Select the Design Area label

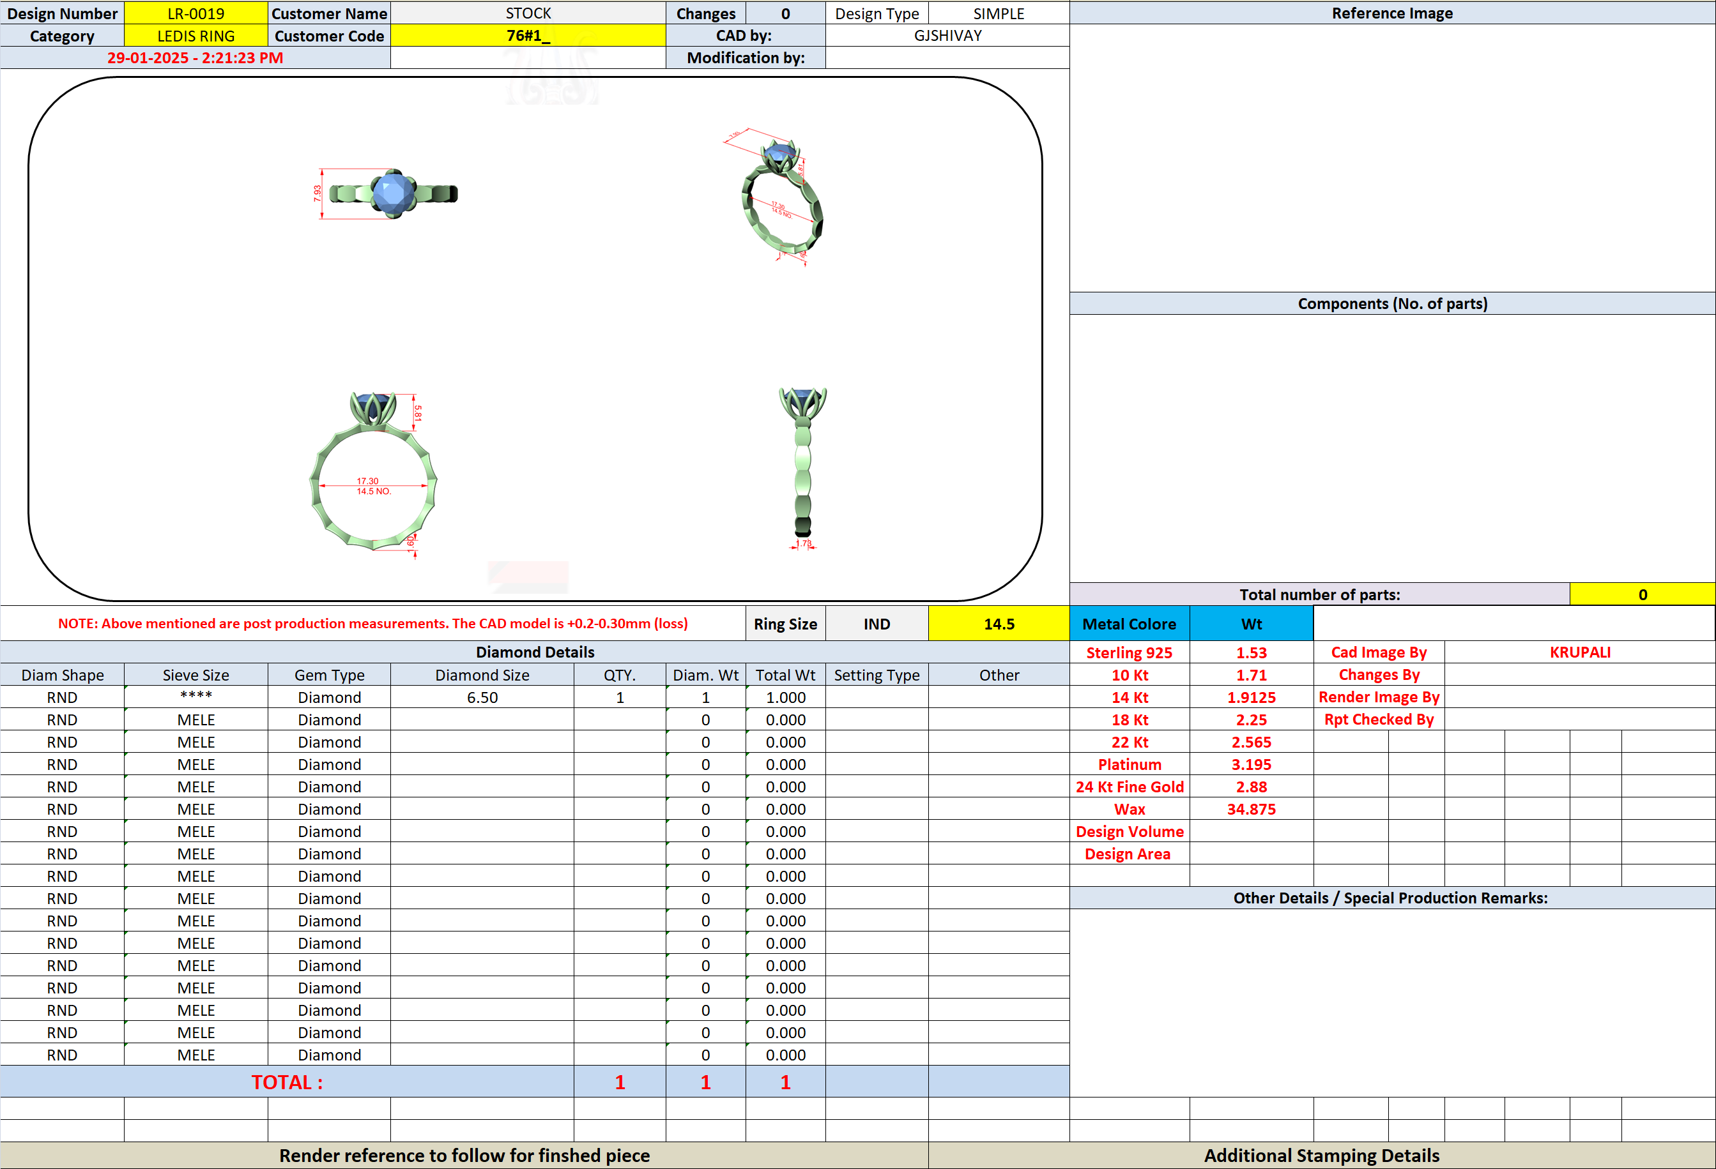pos(1129,854)
